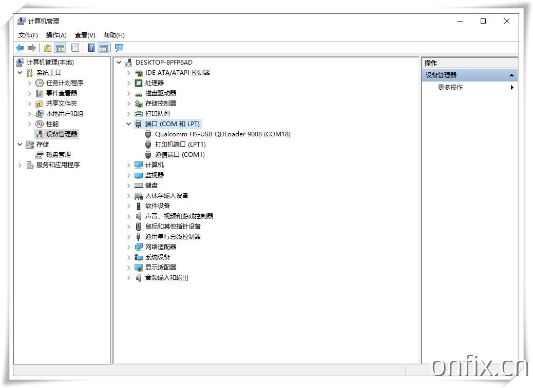This screenshot has width=533, height=388.
Task: Expand 通用串行总线控制器 category
Action: coord(129,237)
